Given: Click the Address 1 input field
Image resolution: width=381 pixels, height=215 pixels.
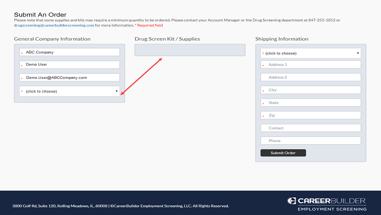Looking at the screenshot, I should coord(310,65).
